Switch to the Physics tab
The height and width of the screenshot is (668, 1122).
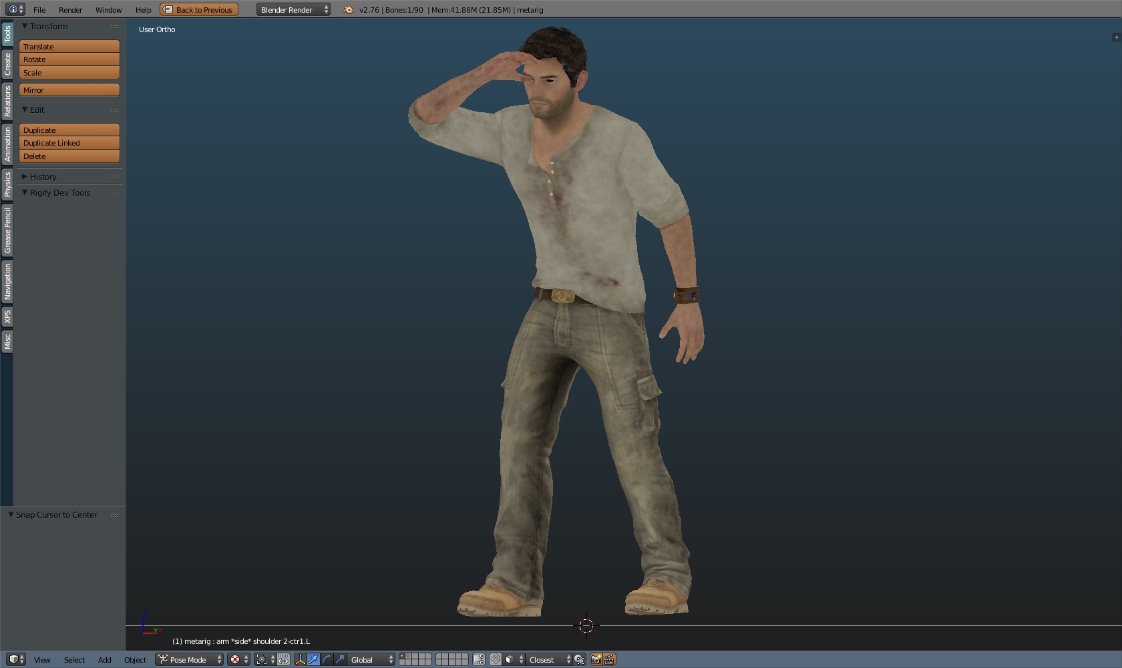7,184
